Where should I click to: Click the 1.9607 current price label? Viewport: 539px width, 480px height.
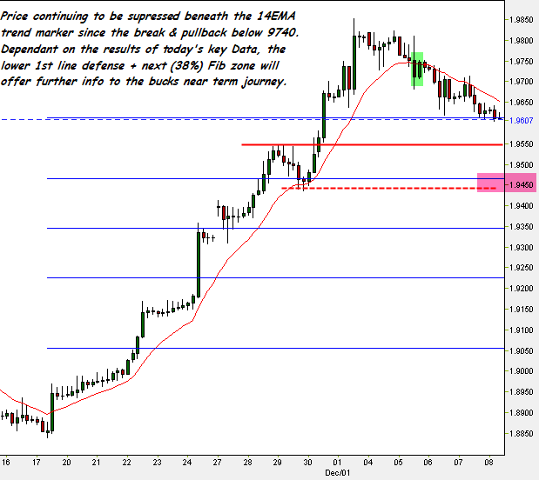tap(521, 121)
